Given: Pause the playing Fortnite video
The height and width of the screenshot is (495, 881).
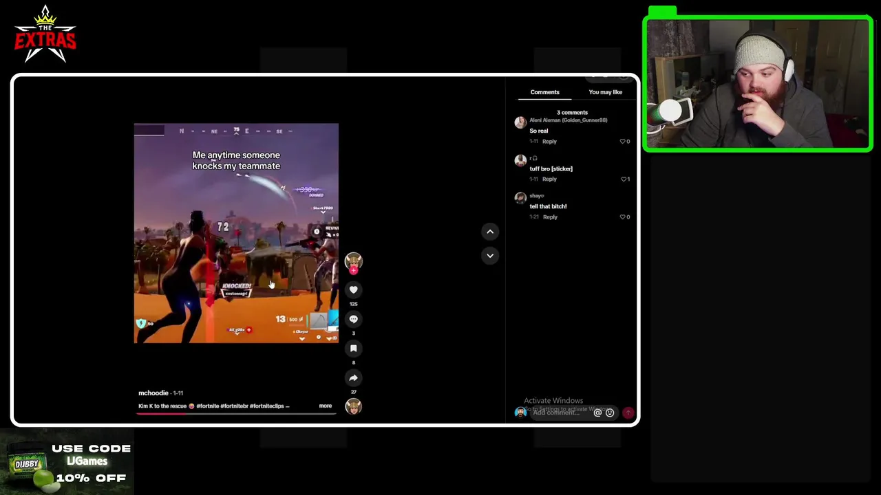Looking at the screenshot, I should click(x=236, y=233).
